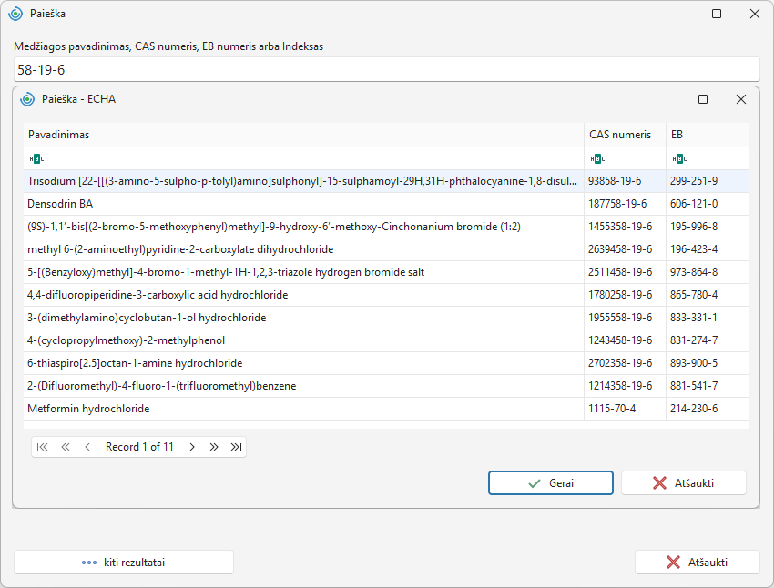Click EB number 893-900-5
The width and height of the screenshot is (774, 588).
coord(694,363)
